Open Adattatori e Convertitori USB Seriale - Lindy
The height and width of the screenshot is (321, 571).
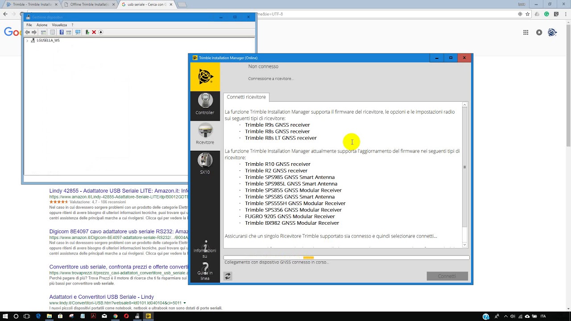(101, 297)
